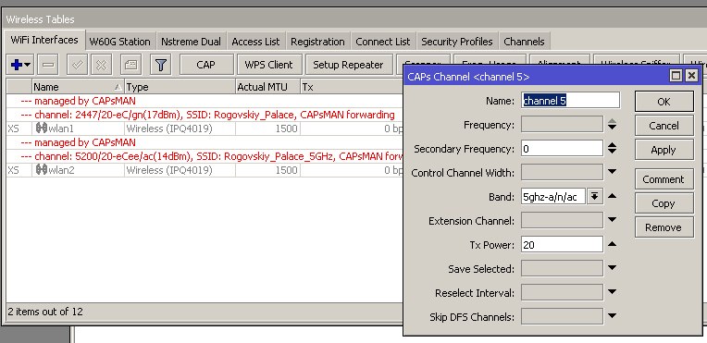Expand the Reselect Interval field
This screenshot has height=343, width=707.
[612, 292]
